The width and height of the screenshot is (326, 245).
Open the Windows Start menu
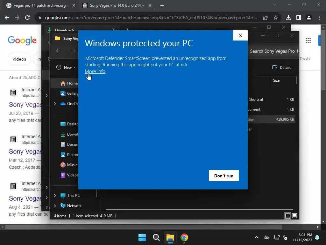point(142,237)
